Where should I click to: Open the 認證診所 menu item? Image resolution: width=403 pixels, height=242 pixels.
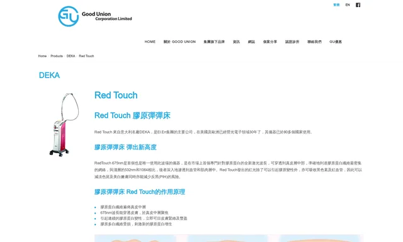(x=292, y=42)
